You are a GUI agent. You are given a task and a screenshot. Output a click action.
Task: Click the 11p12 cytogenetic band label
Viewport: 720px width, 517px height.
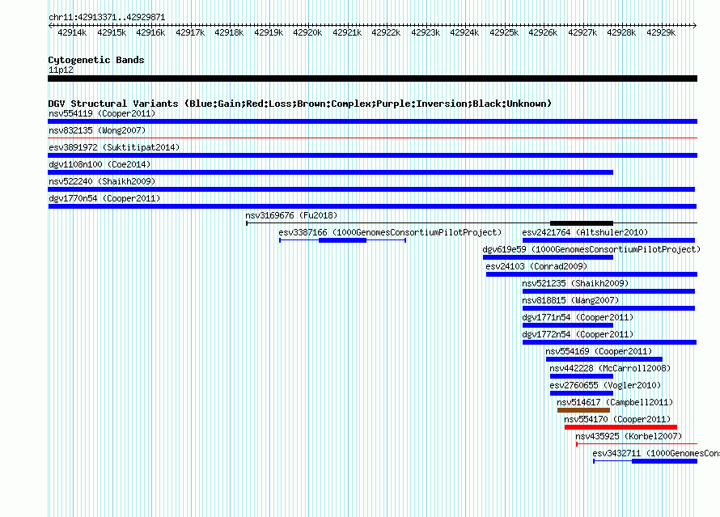pos(61,70)
